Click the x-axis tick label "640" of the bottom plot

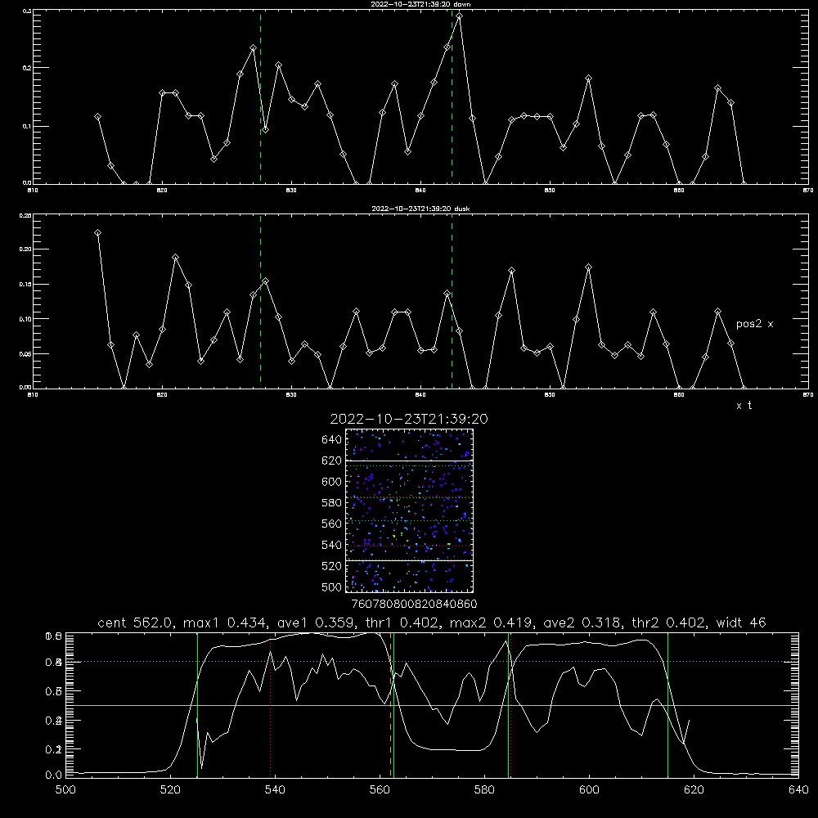coord(798,790)
